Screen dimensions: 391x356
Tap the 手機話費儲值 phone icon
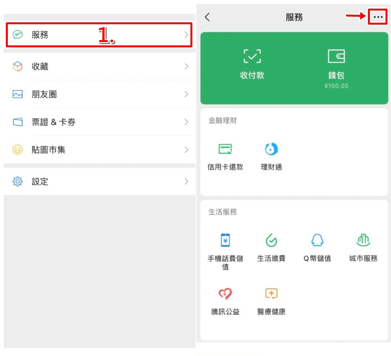225,240
